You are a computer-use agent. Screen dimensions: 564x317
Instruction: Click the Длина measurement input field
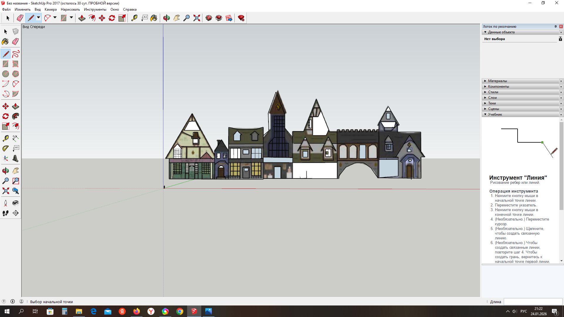533,302
